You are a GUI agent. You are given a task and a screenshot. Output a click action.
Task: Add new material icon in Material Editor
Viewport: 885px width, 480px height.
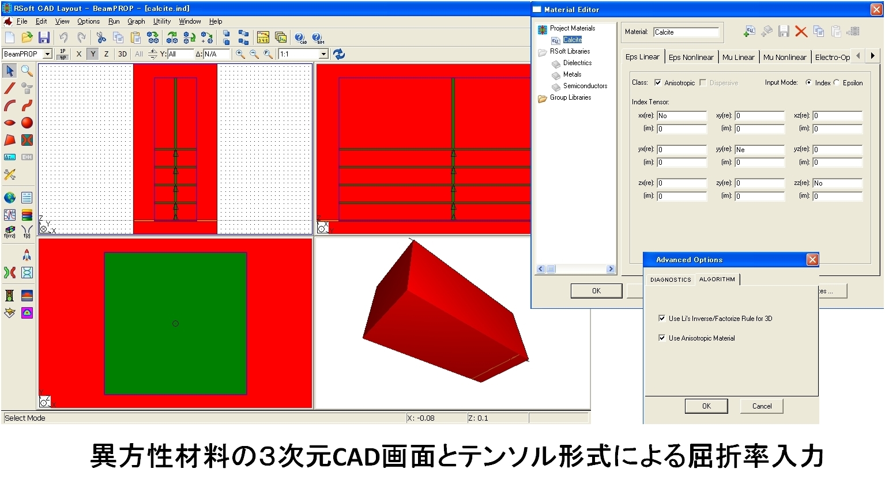[x=749, y=32]
